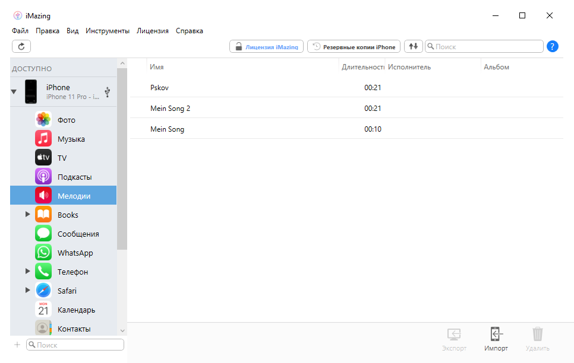
Task: Select Мелодии ringtones section
Action: (x=64, y=196)
